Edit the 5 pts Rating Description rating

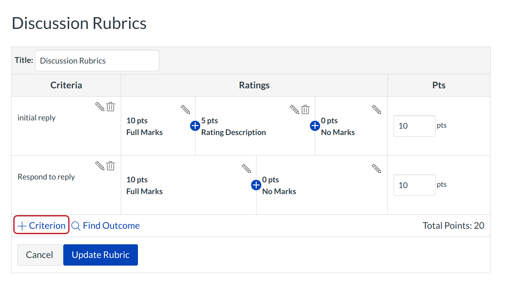tap(295, 110)
